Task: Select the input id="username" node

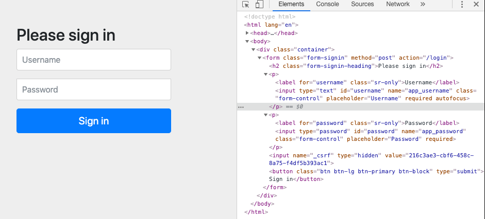Action: [376, 95]
